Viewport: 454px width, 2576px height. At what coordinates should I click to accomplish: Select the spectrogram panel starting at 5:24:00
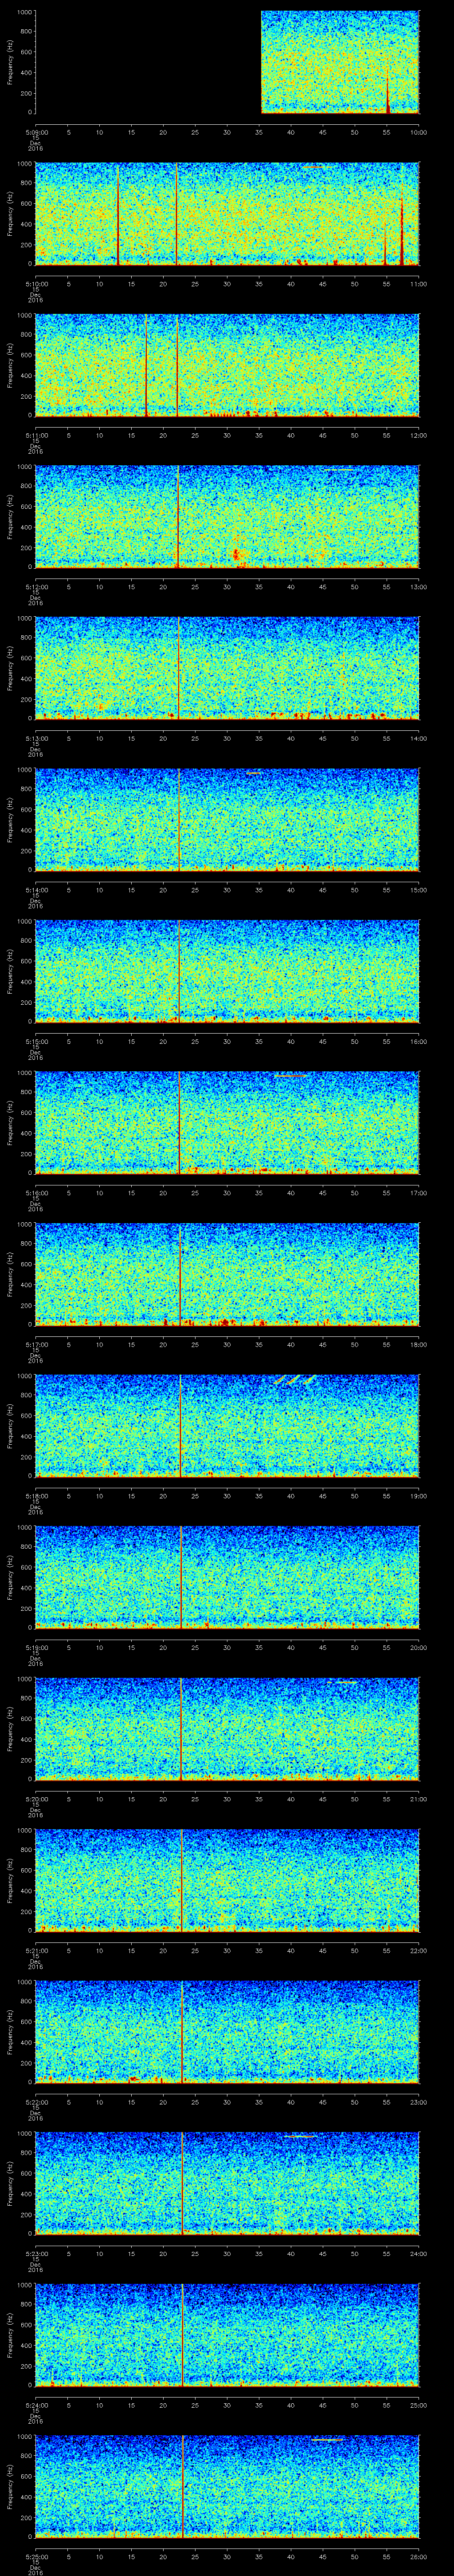pos(227,2335)
